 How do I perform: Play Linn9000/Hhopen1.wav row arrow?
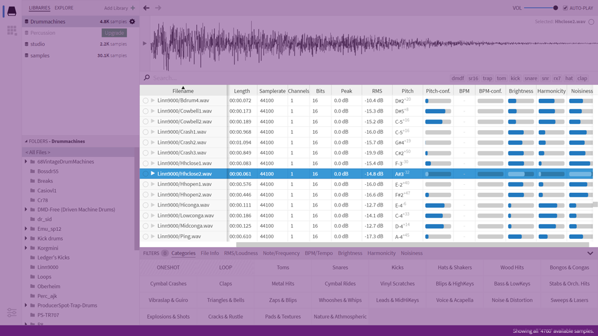153,184
